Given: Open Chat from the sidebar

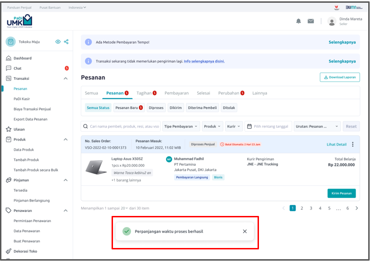Looking at the screenshot, I should (x=18, y=68).
